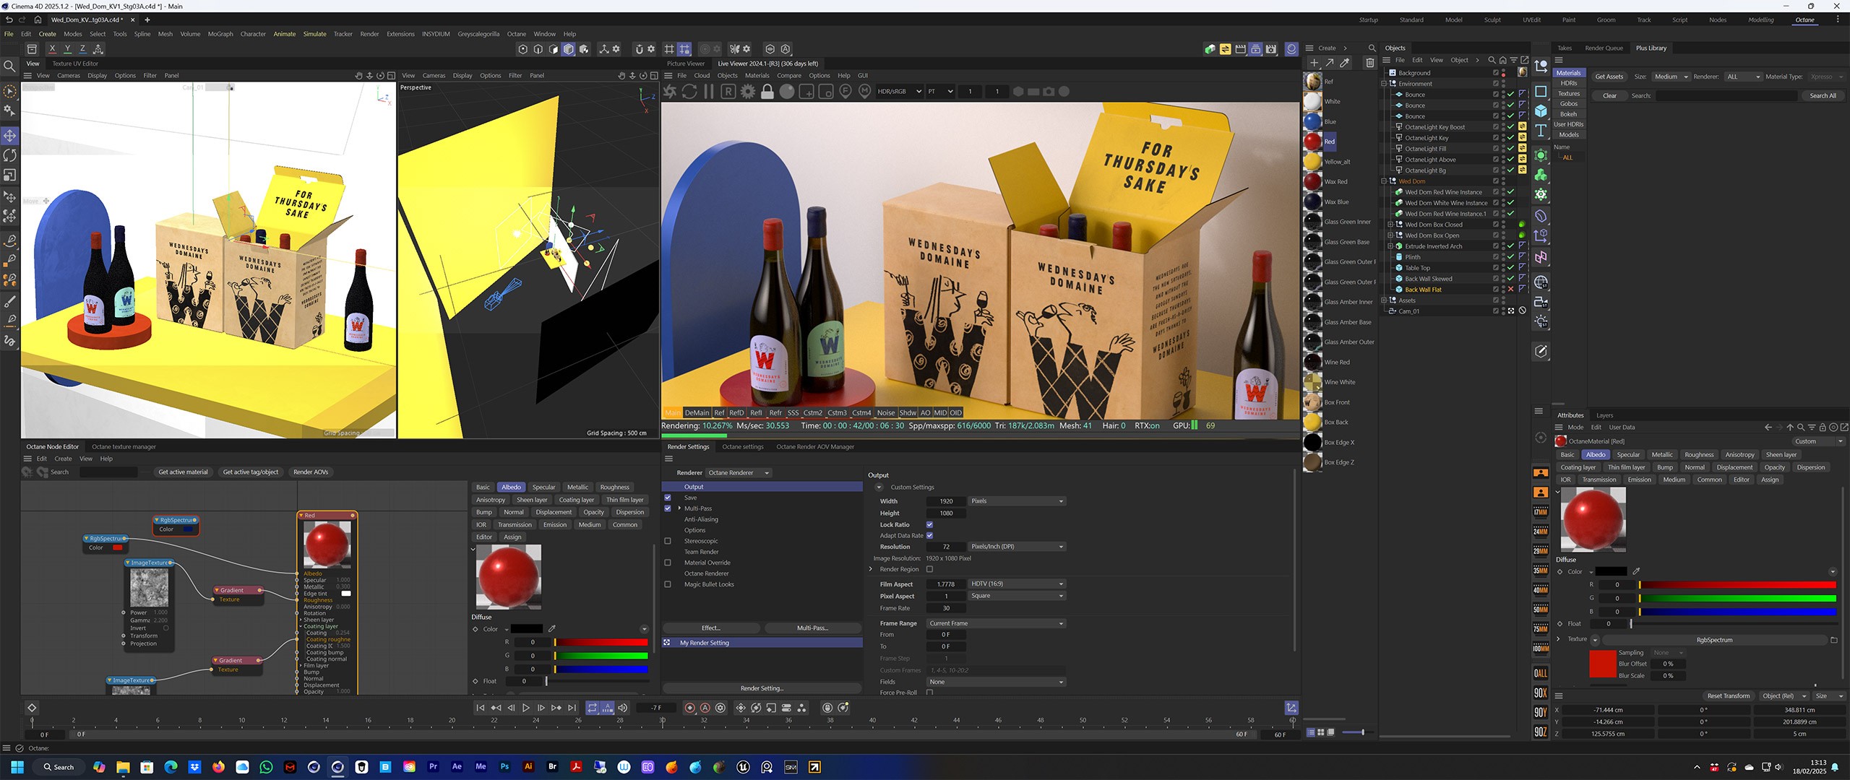Screen dimensions: 1850x780
Task: Click the Live Viewer settings gear icon
Action: tap(748, 92)
